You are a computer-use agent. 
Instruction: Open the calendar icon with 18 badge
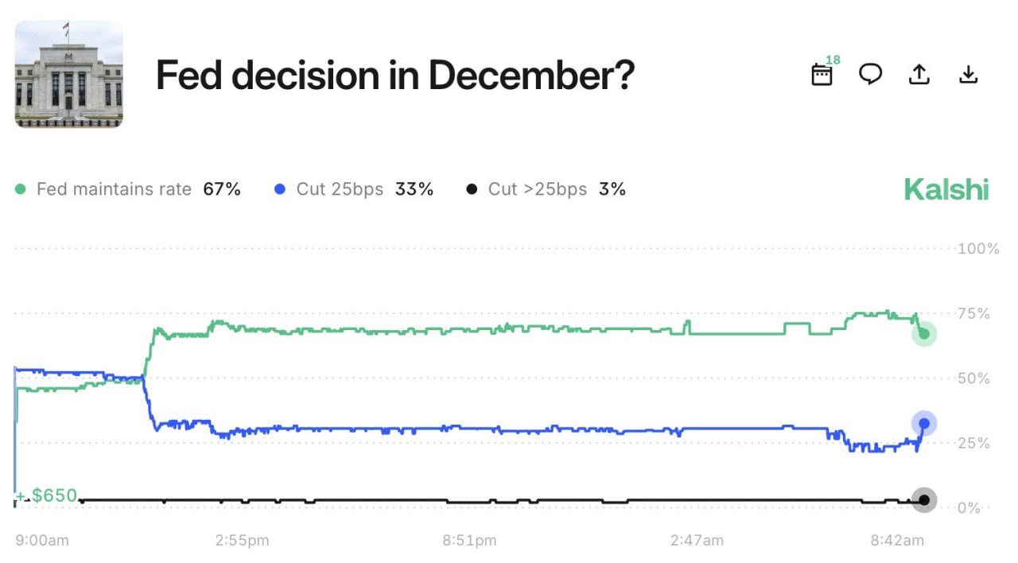(822, 75)
